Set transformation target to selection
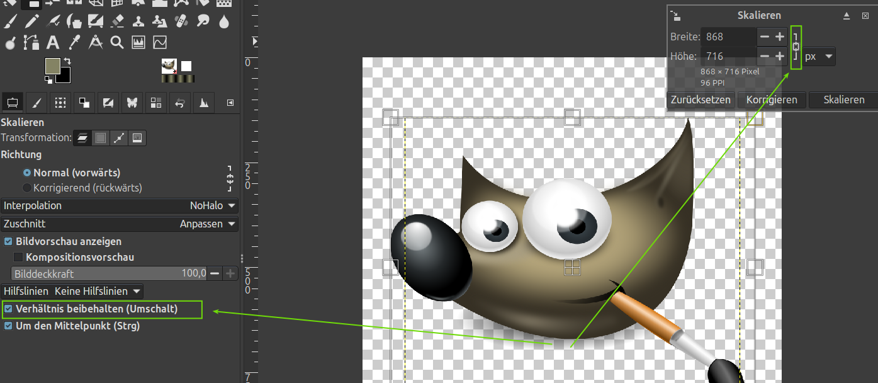878x383 pixels. coord(100,137)
